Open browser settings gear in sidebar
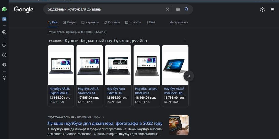The height and width of the screenshot is (139, 279). click(4, 65)
